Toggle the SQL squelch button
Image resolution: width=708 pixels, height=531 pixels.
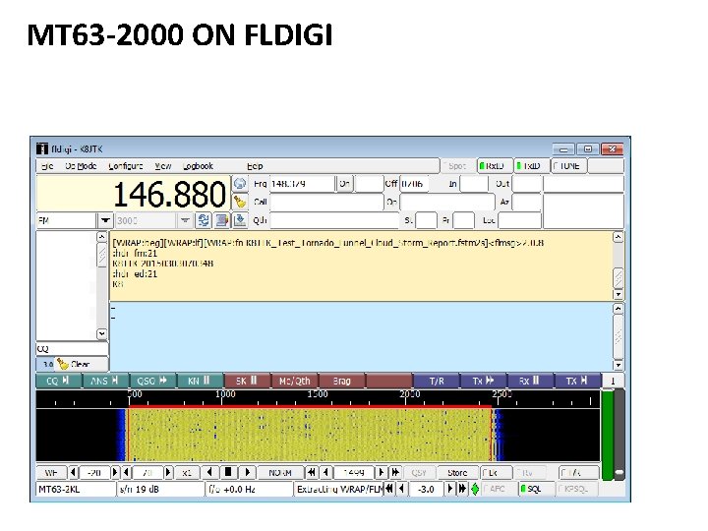point(536,489)
